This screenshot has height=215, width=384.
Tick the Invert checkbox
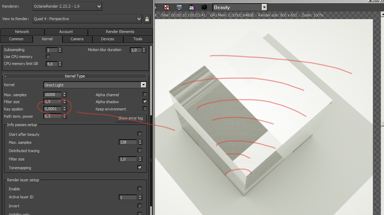pyautogui.click(x=140, y=206)
